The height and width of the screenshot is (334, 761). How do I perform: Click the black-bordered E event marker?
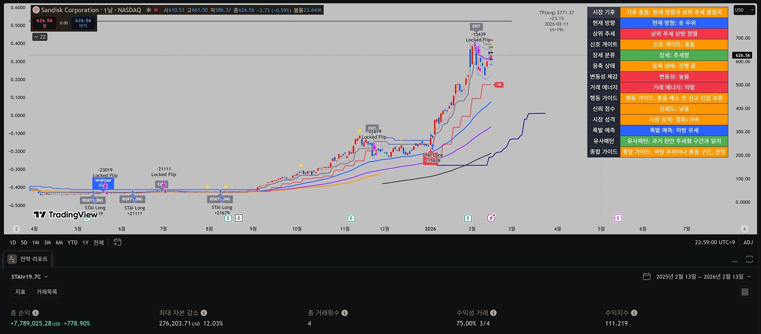point(239,218)
